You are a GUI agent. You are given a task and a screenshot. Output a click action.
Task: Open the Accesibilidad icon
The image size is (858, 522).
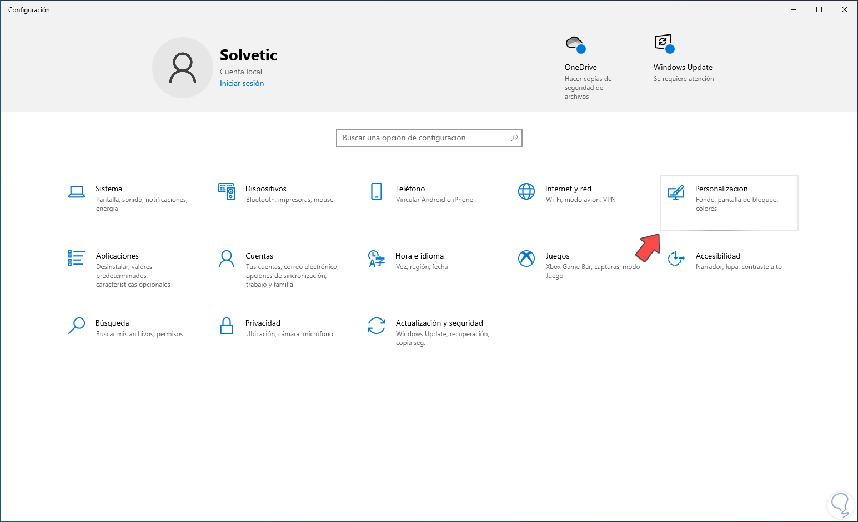coord(676,259)
